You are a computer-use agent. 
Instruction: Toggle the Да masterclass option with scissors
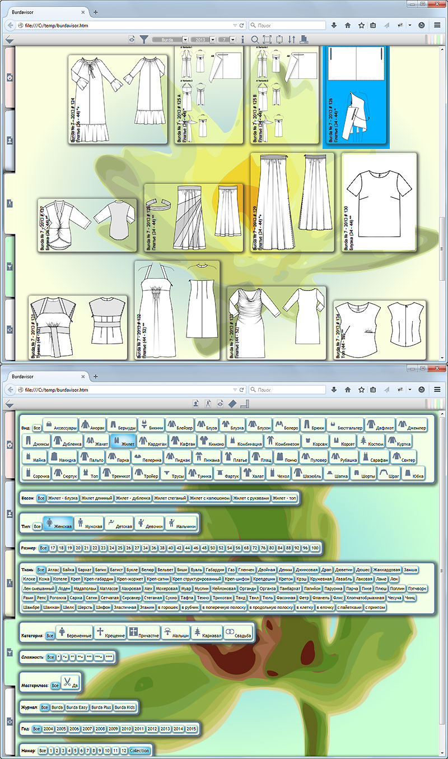71,682
